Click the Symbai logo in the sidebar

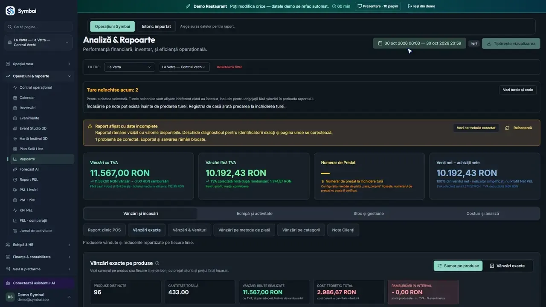point(10,11)
